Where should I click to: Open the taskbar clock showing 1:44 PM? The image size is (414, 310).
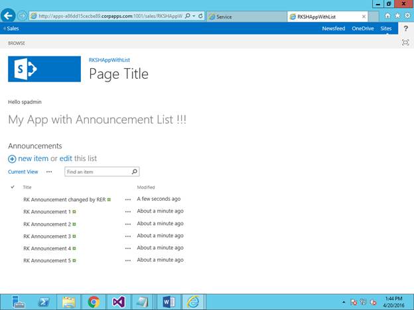(393, 302)
